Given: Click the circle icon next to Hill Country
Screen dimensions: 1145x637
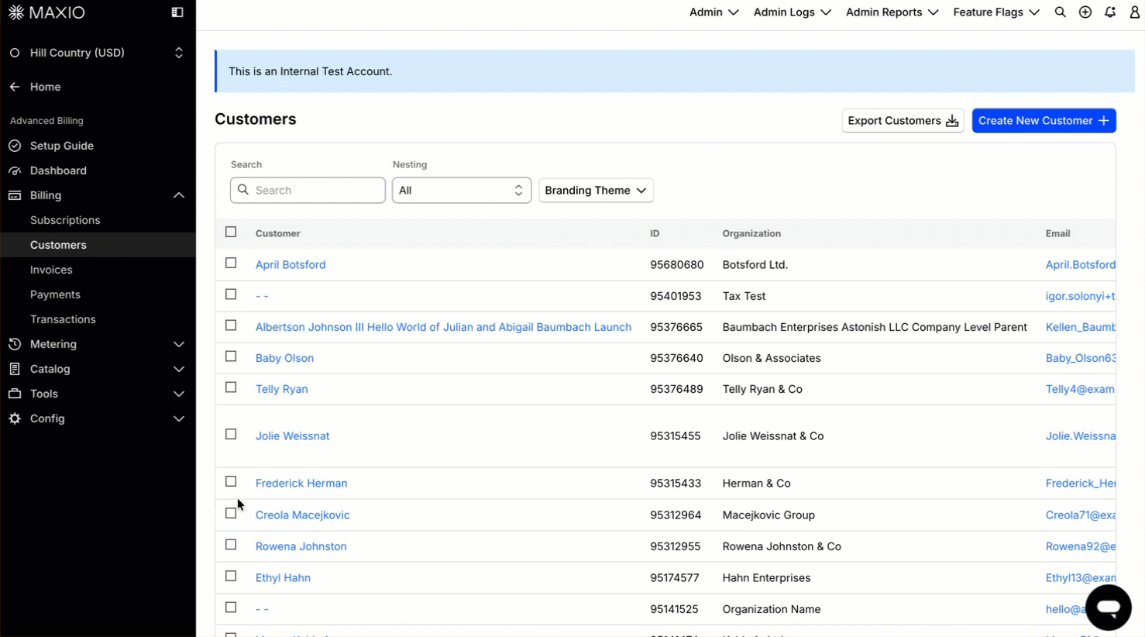Looking at the screenshot, I should tap(15, 53).
